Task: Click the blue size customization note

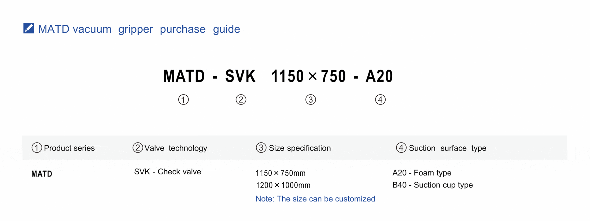Action: (315, 199)
